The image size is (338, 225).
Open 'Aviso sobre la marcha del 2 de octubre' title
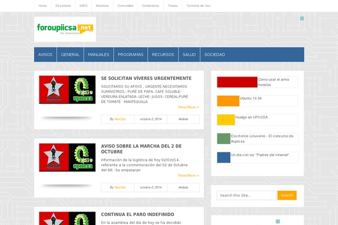[141, 148]
